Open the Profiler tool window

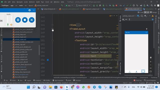(x=47, y=80)
